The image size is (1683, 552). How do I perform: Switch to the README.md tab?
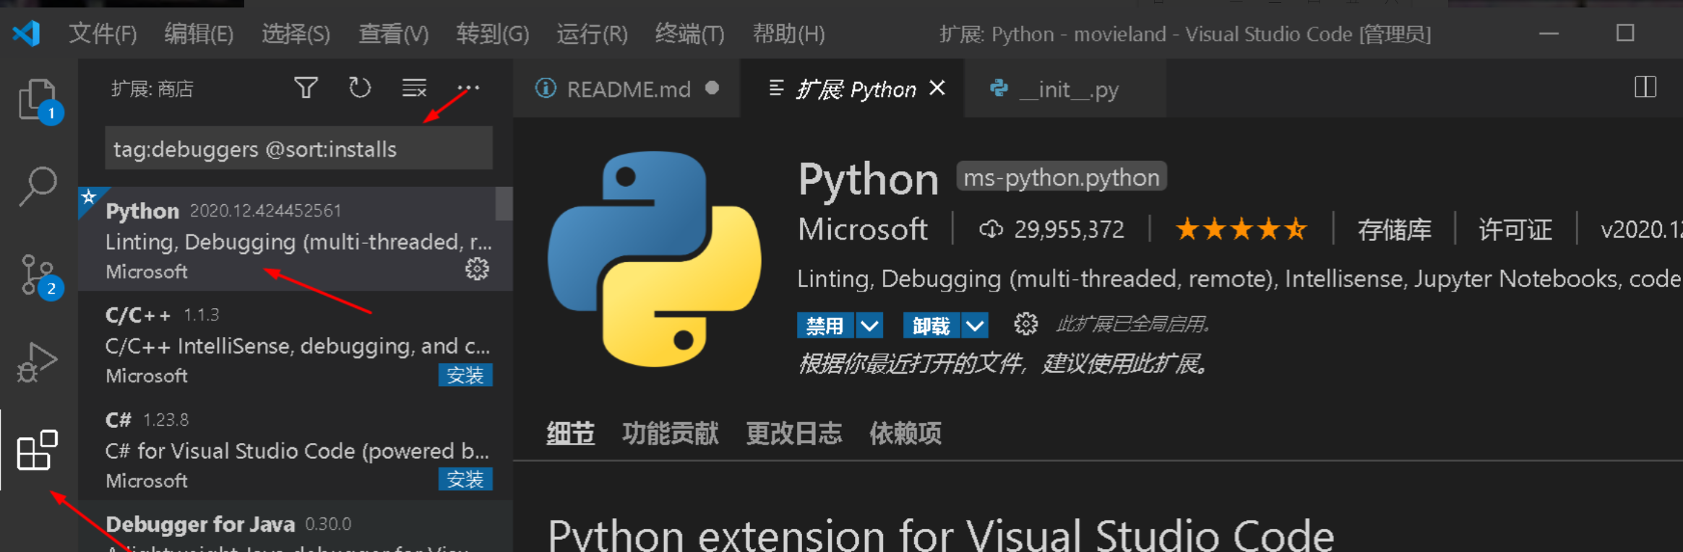point(627,88)
